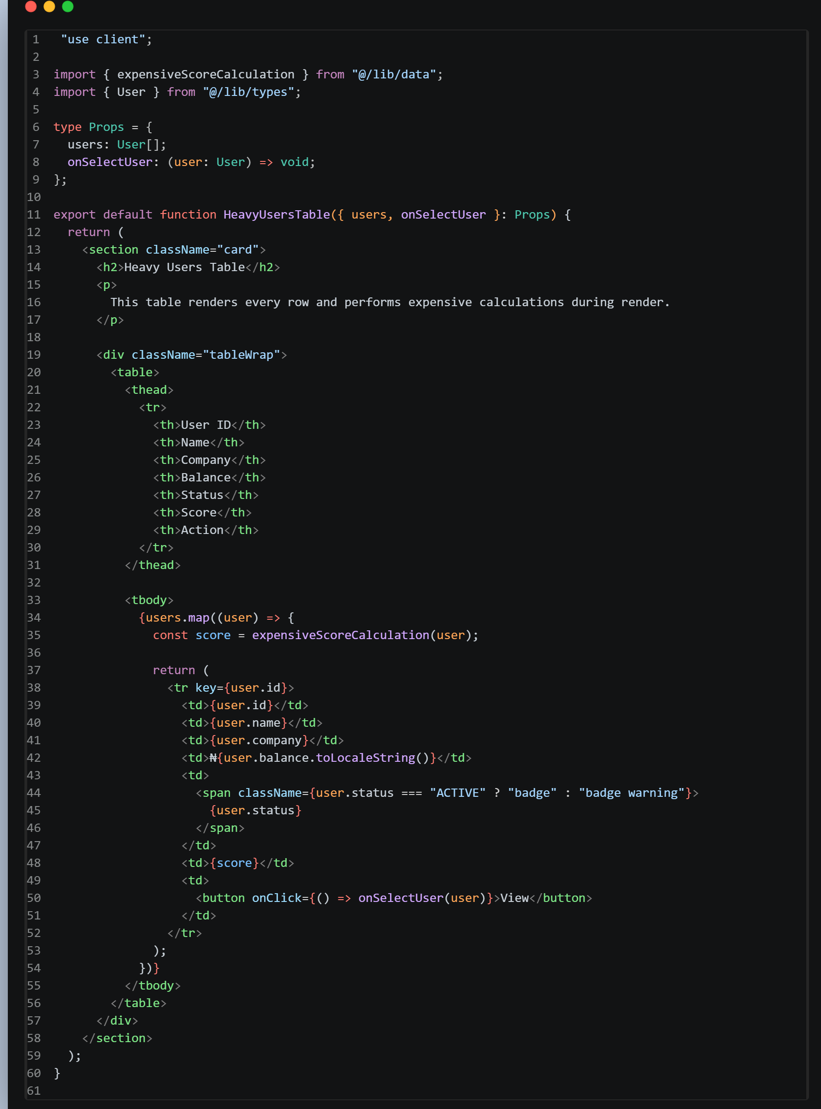Viewport: 821px width, 1109px height.
Task: Click line number 61 in the gutter
Action: 34,1091
